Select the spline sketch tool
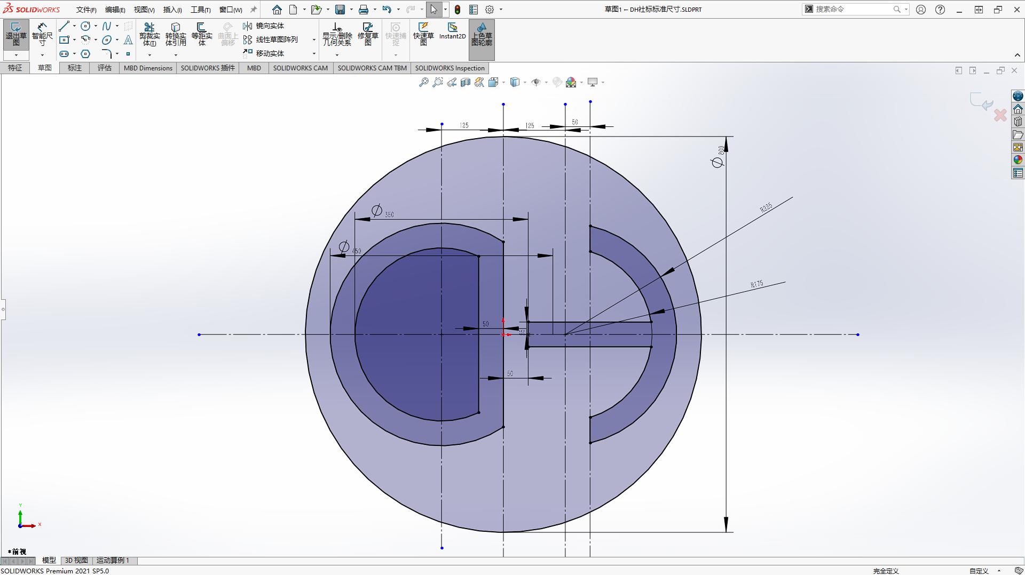The height and width of the screenshot is (575, 1025). 107,26
